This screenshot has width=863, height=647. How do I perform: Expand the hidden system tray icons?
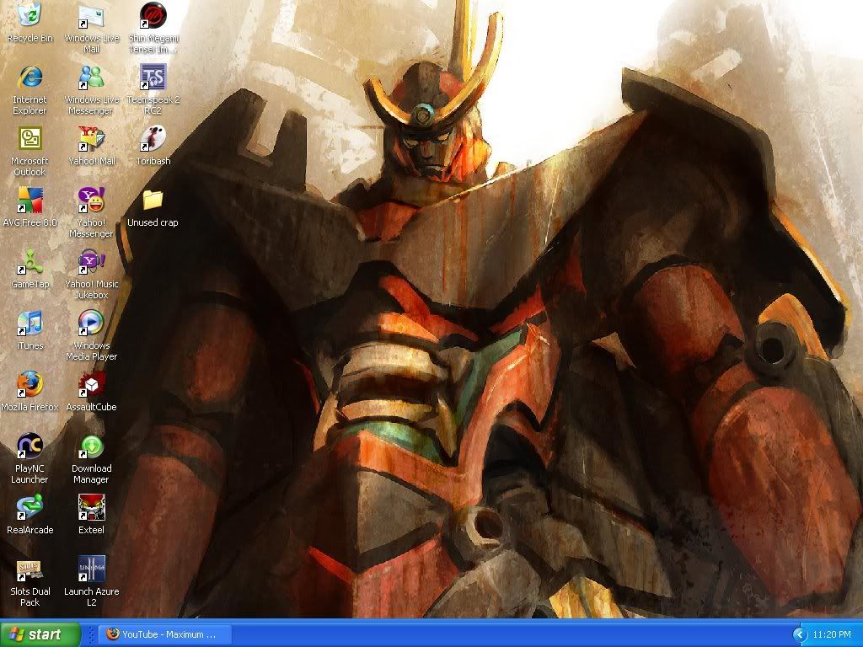799,634
